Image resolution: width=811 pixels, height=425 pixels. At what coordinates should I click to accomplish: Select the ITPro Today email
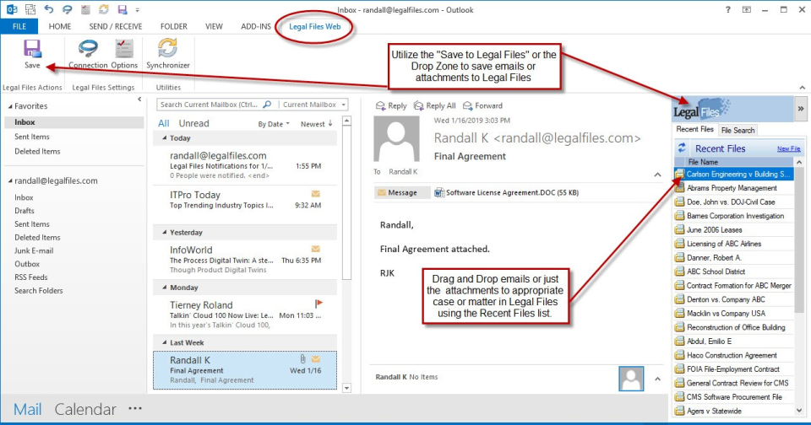[245, 201]
